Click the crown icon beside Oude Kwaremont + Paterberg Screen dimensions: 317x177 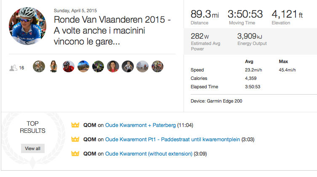[x=76, y=125]
